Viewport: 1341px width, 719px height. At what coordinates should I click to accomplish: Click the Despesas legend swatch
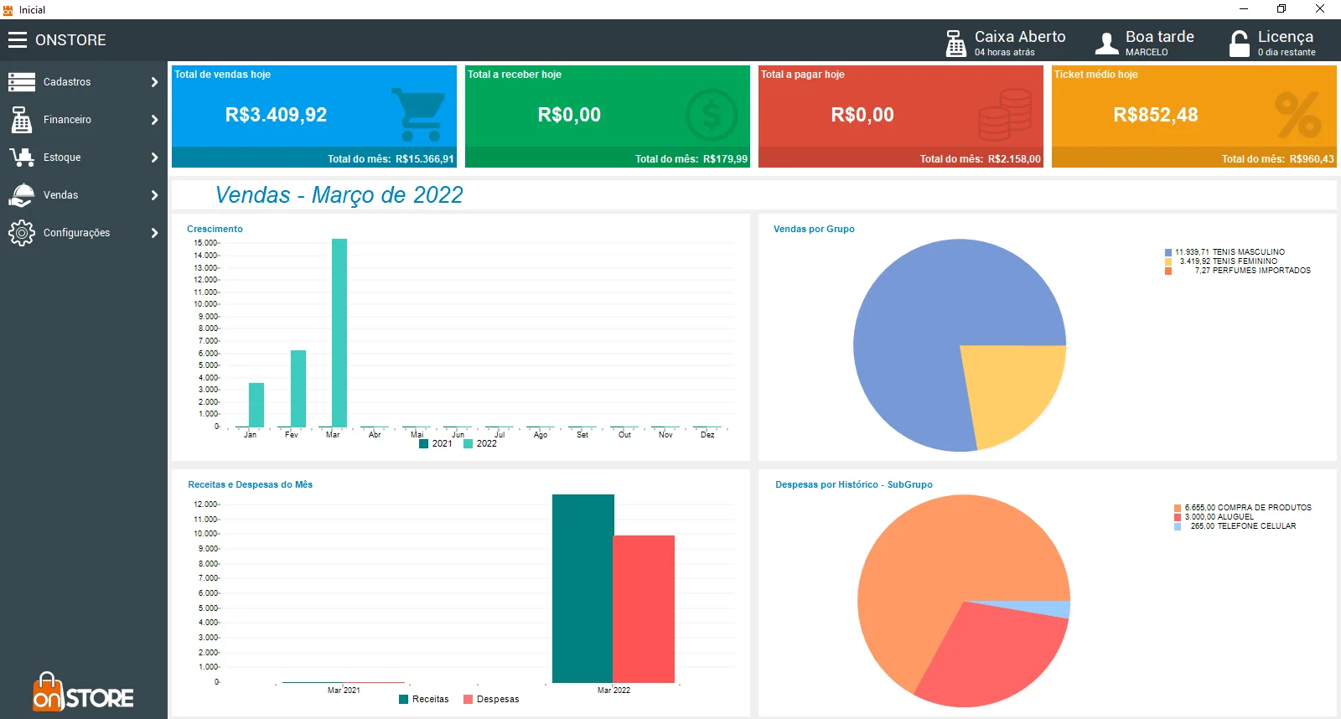point(469,699)
